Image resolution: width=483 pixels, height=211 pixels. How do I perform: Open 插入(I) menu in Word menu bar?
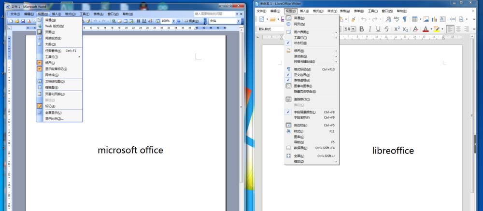pos(56,14)
